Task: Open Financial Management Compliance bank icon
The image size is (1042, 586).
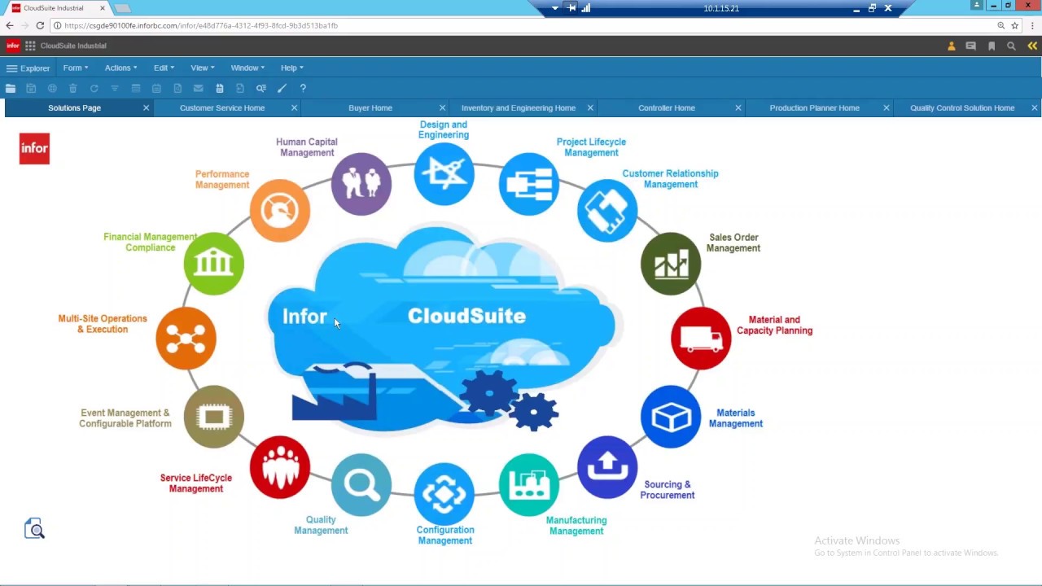Action: 214,264
